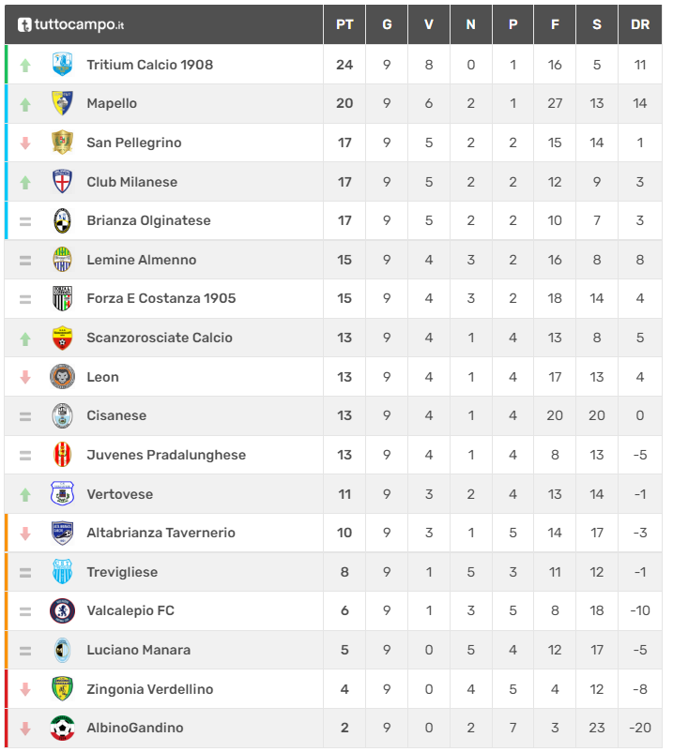Open the Forza E Costanza 1905 link
The image size is (673, 752).
161,298
